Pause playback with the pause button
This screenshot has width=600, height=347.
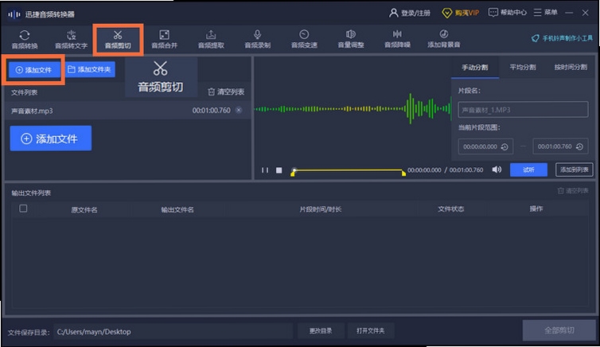point(265,170)
